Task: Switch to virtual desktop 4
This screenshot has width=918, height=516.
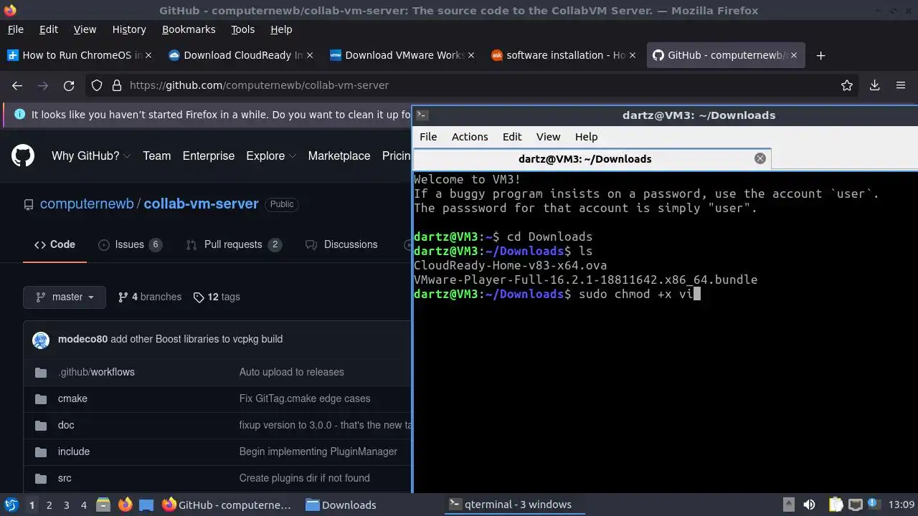Action: pyautogui.click(x=83, y=505)
